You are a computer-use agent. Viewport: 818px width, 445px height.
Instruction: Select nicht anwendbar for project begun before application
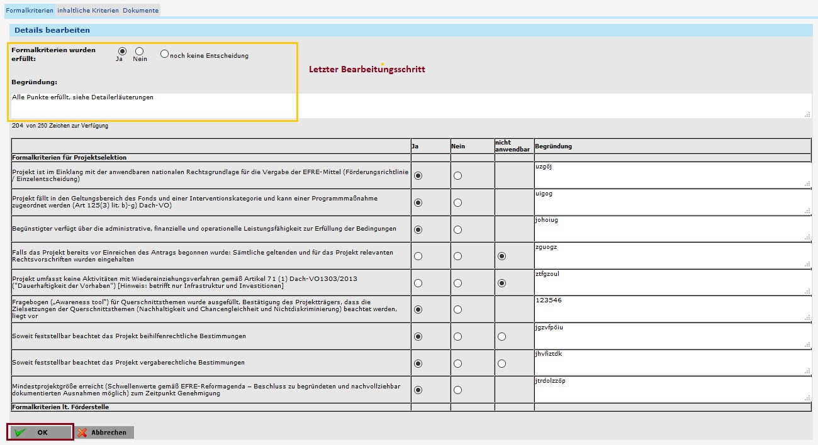pyautogui.click(x=501, y=256)
